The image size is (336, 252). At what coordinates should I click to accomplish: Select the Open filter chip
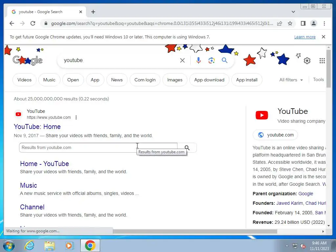point(73,80)
